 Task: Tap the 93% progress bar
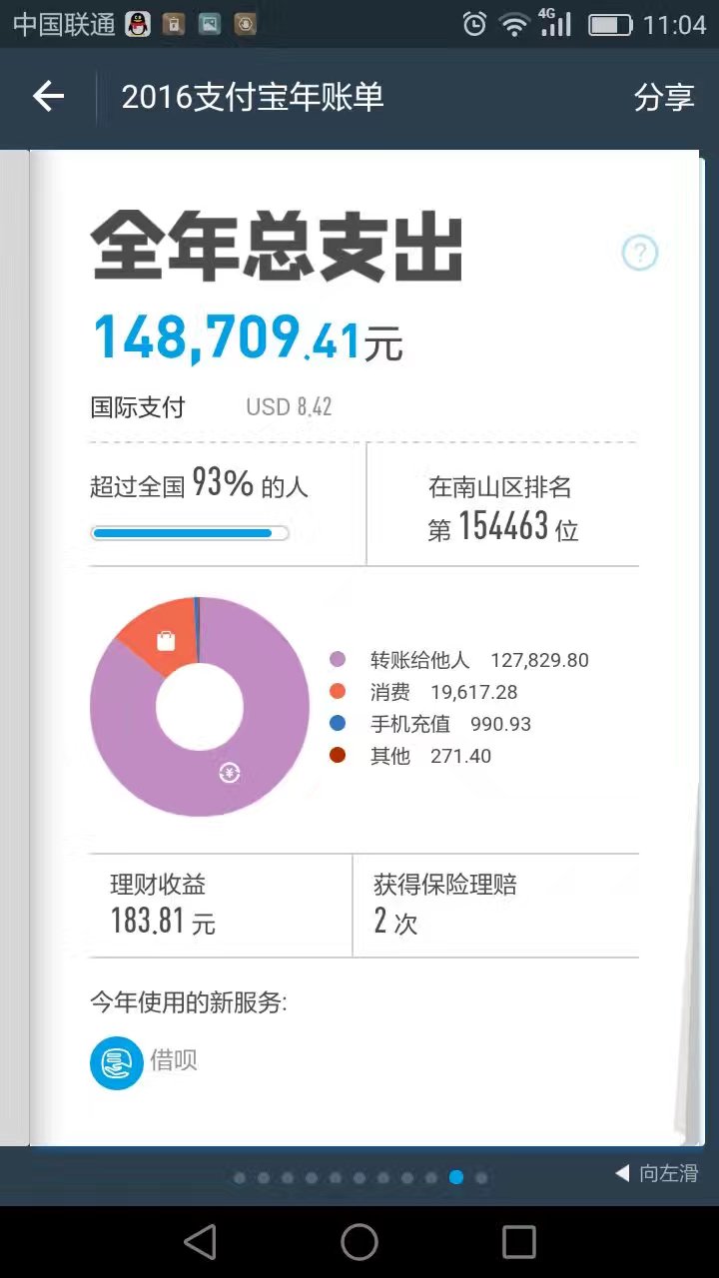tap(190, 533)
